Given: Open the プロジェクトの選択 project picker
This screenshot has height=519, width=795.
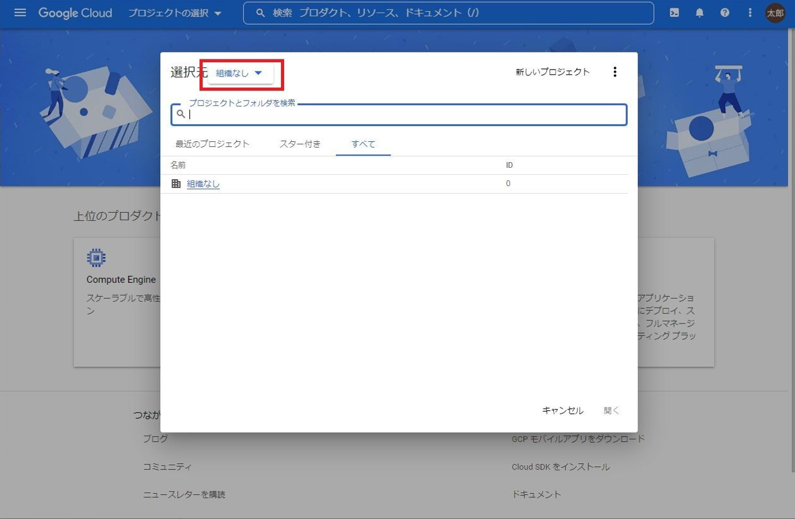Looking at the screenshot, I should tap(175, 13).
